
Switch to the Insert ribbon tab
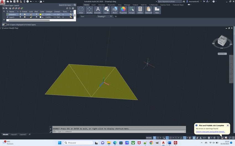[93, 5]
